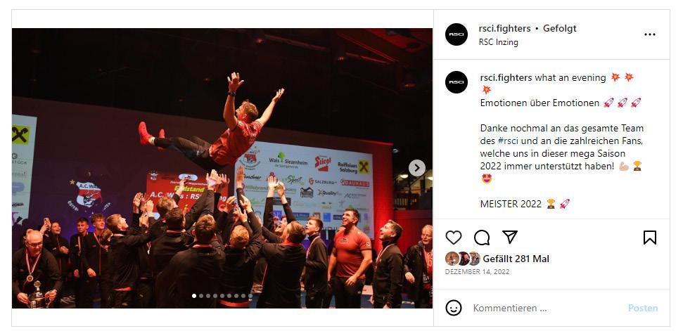The width and height of the screenshot is (683, 331).
Task: View who liked: Gefällt 281 Mal
Action: point(516,259)
